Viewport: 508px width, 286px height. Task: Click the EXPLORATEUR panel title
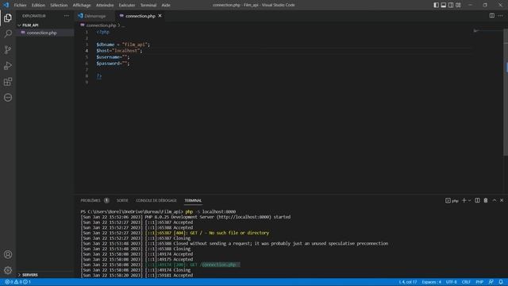[x=34, y=16]
